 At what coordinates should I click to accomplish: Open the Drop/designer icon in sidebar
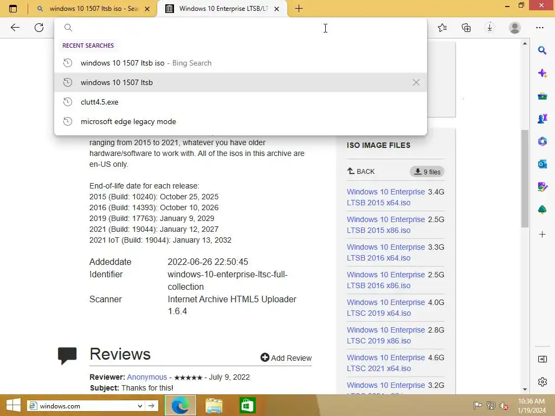(x=542, y=187)
